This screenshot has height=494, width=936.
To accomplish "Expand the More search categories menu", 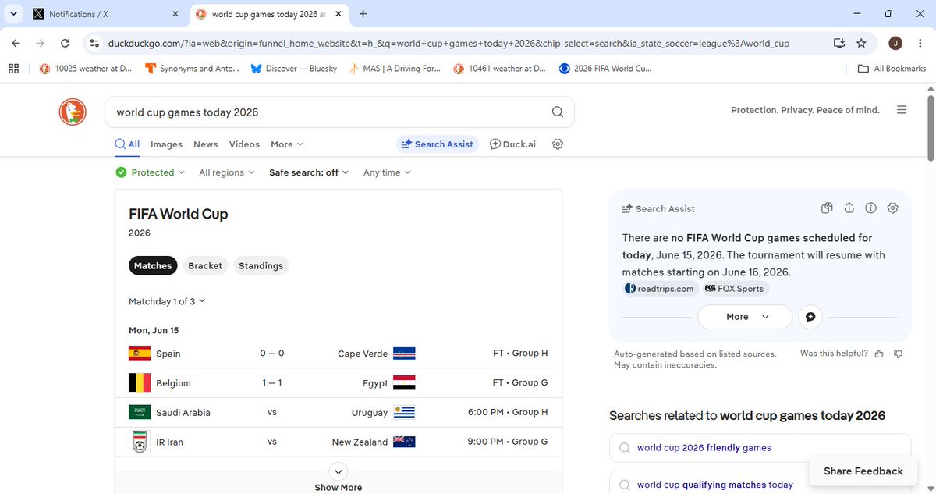I will [287, 144].
